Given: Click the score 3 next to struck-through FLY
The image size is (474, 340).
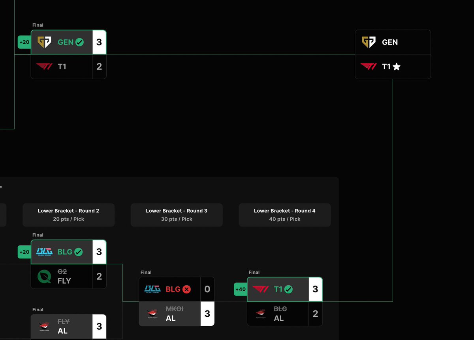Looking at the screenshot, I should coord(99,326).
